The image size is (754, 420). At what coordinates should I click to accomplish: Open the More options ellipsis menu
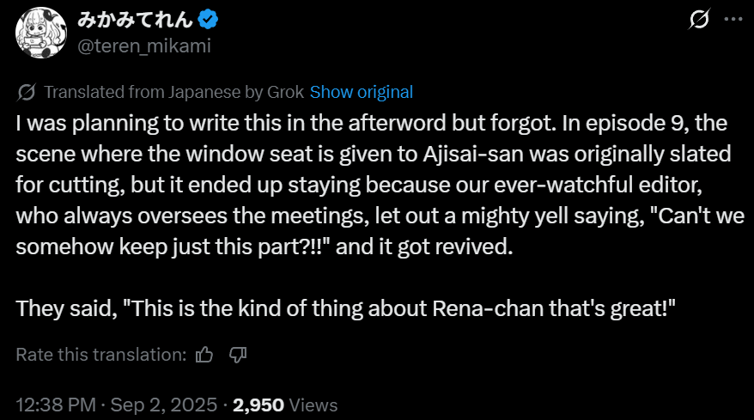click(731, 19)
